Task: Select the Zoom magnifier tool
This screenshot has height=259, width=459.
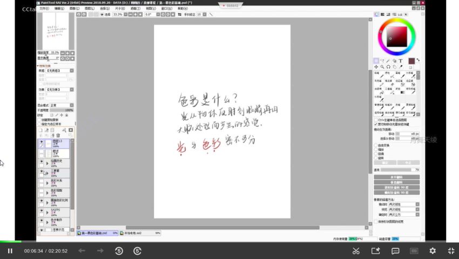Action: (x=382, y=67)
